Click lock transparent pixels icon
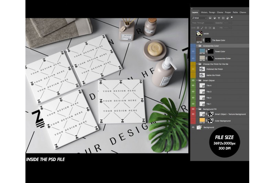 pos(198,27)
